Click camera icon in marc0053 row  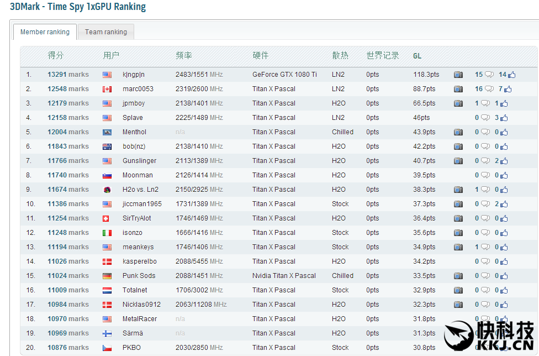click(x=458, y=89)
